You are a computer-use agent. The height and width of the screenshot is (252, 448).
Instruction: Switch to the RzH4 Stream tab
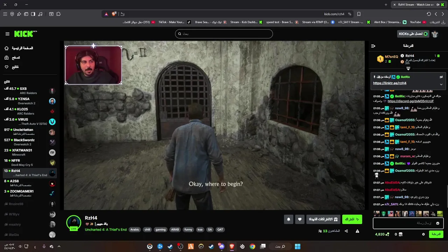(419, 5)
